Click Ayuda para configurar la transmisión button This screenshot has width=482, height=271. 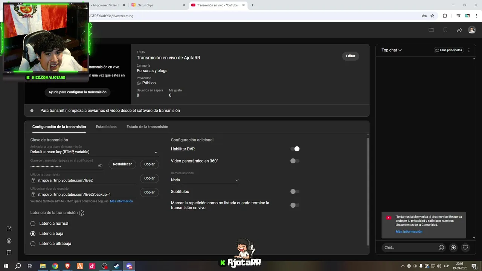pos(78,92)
